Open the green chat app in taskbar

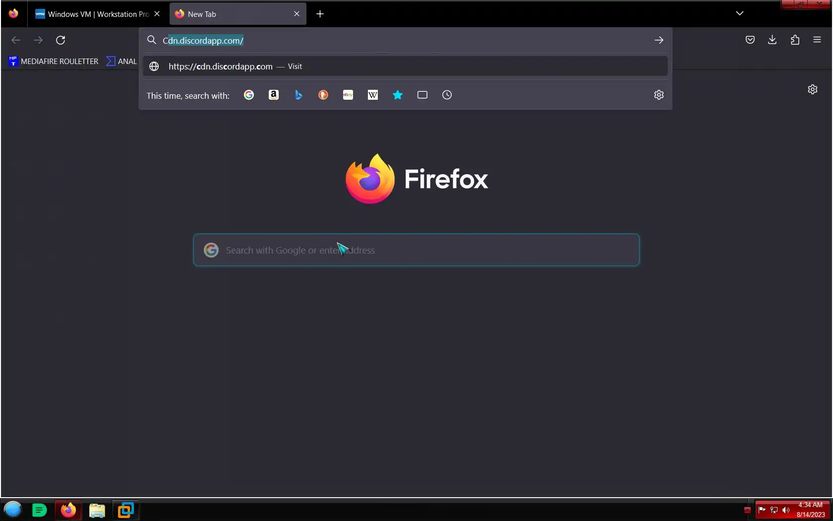click(40, 510)
